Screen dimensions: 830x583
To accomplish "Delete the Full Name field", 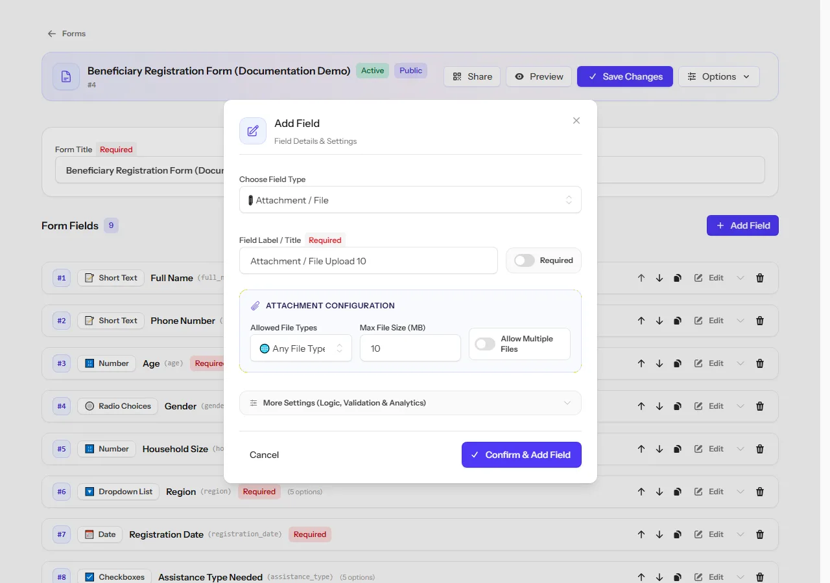I will [760, 278].
